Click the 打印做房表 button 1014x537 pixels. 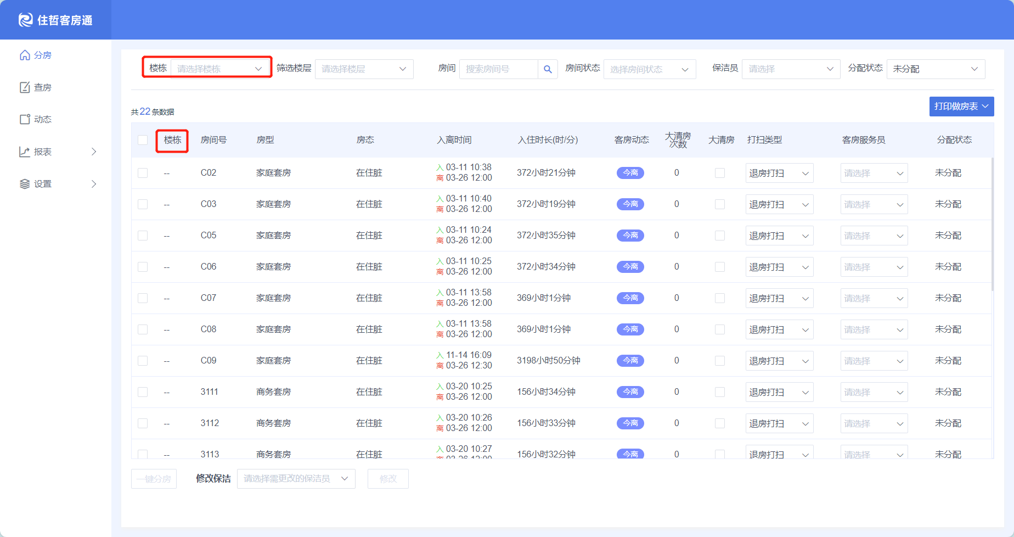tap(961, 107)
